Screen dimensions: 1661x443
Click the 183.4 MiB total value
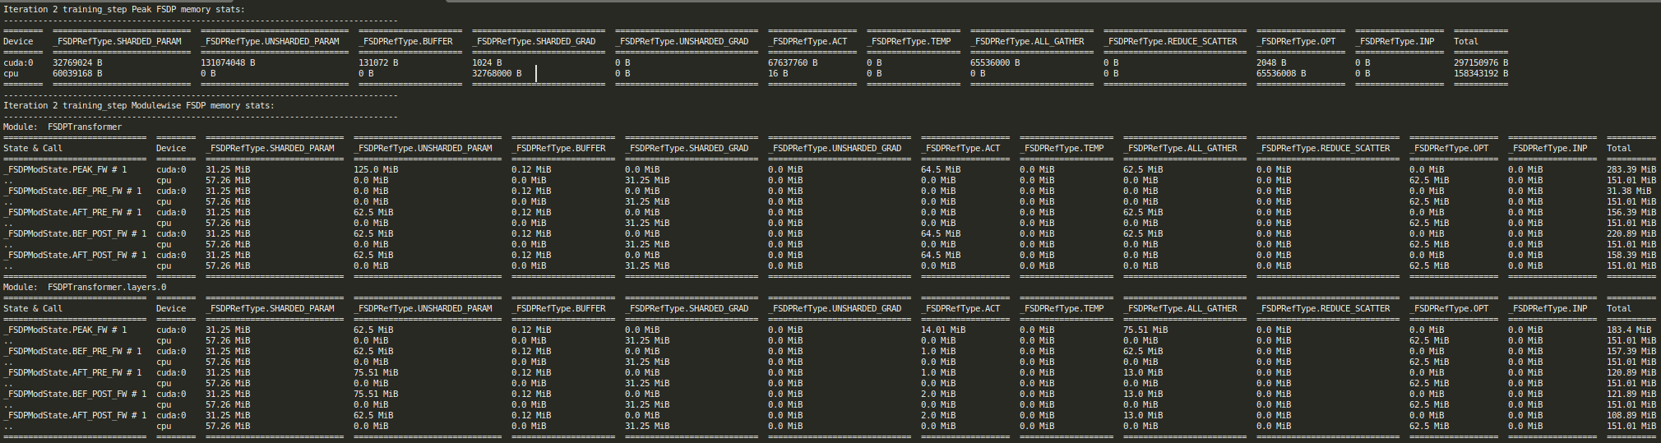[1629, 330]
